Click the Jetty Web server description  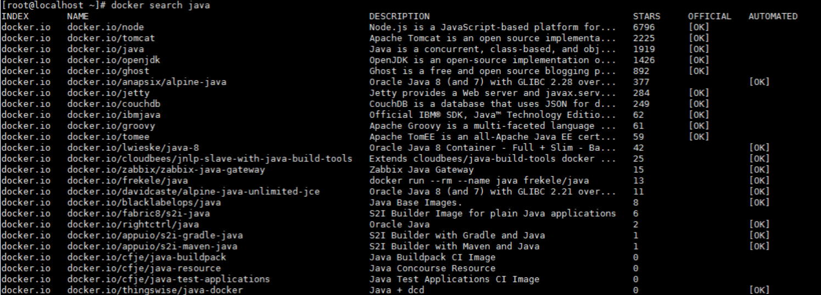click(x=493, y=93)
